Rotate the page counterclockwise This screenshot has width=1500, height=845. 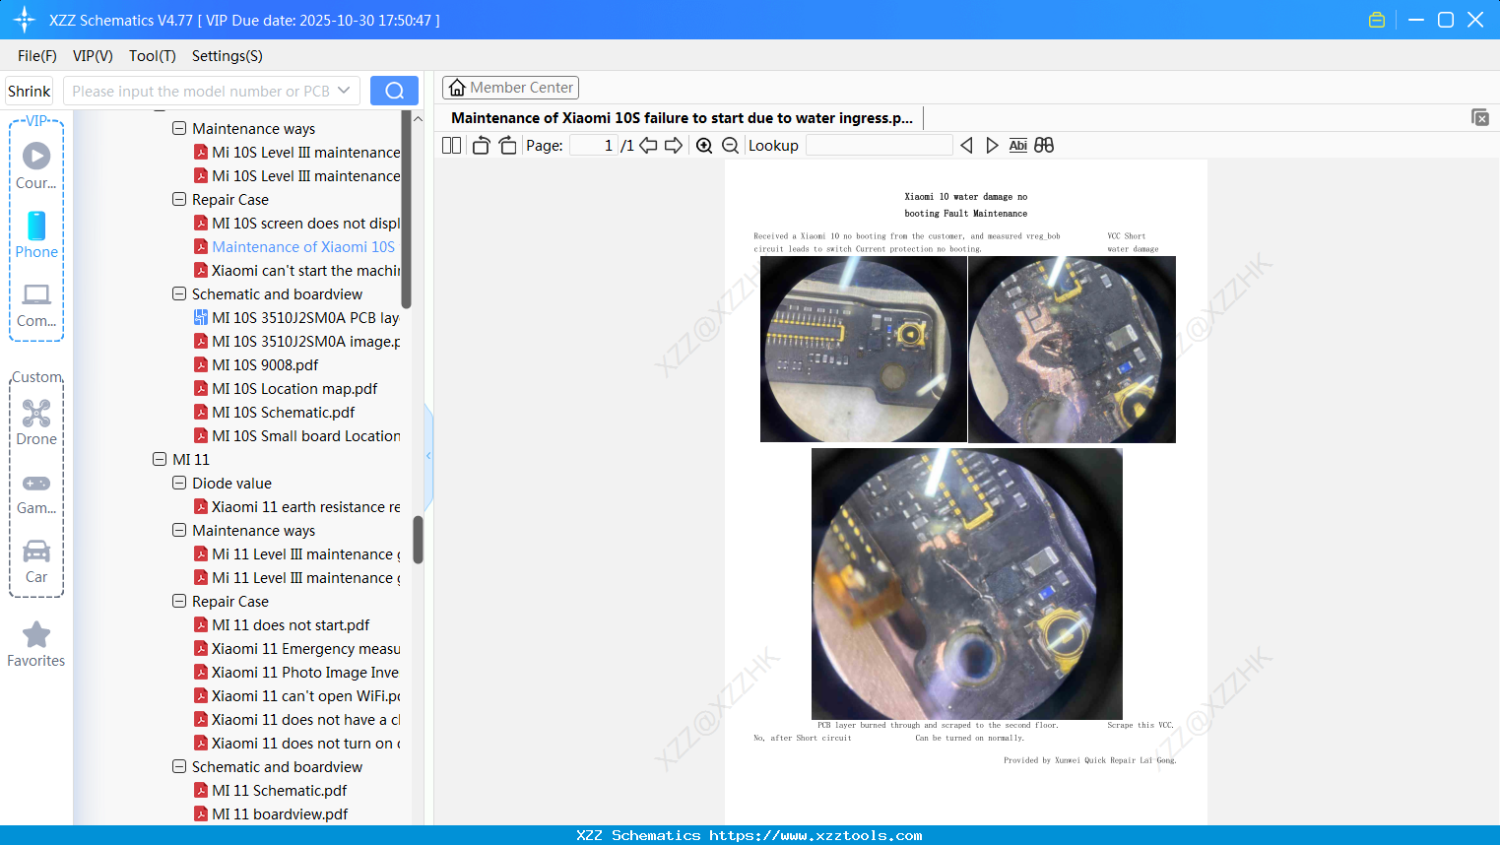click(x=481, y=146)
